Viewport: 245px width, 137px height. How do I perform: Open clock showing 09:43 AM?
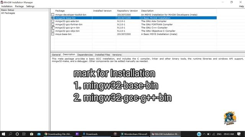[229, 134]
